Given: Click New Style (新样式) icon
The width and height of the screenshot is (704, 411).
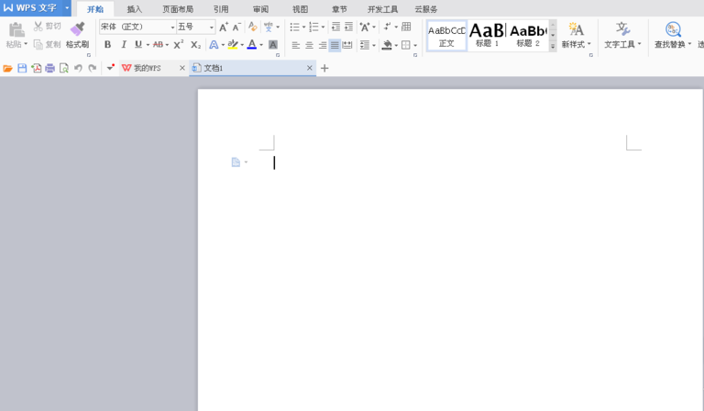Looking at the screenshot, I should pyautogui.click(x=576, y=29).
